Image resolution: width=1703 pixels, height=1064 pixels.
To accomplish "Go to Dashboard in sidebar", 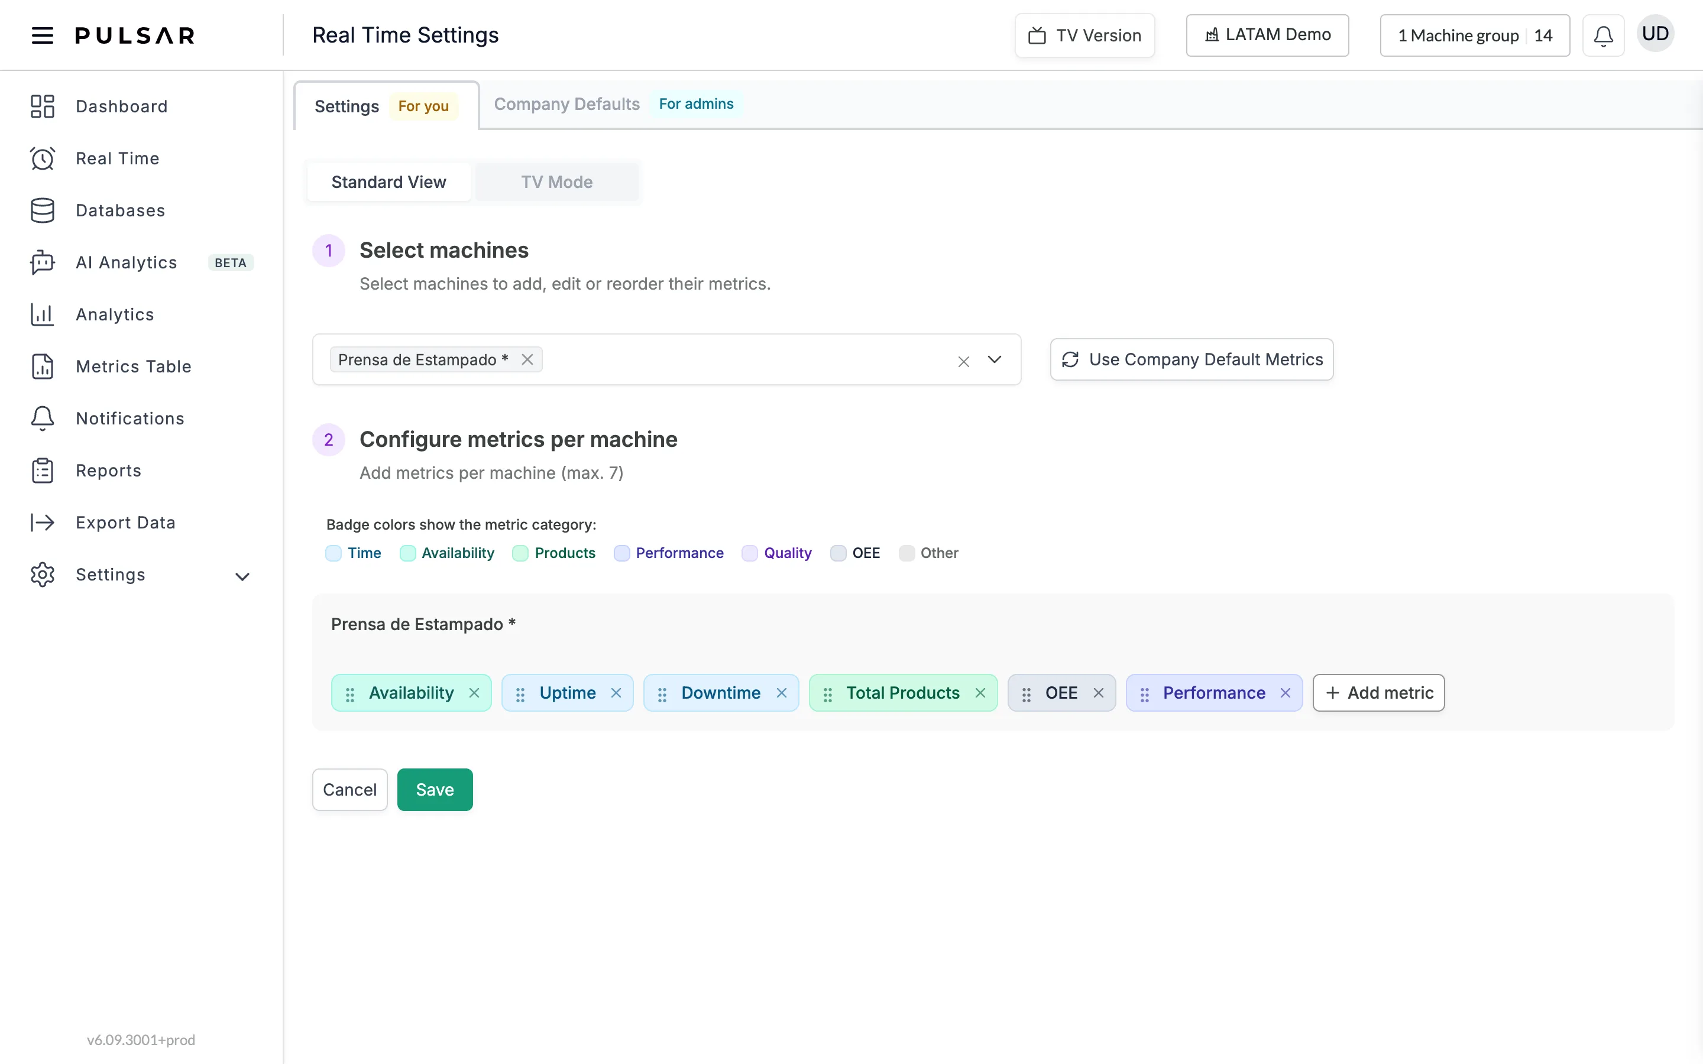I will tap(122, 106).
